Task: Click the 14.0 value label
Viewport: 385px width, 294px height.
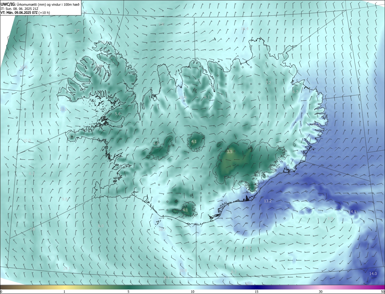Action: click(x=373, y=274)
